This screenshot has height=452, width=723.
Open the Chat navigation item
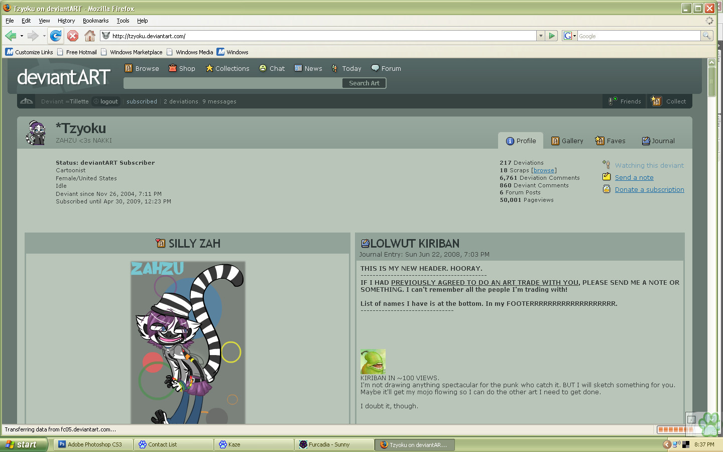point(272,68)
